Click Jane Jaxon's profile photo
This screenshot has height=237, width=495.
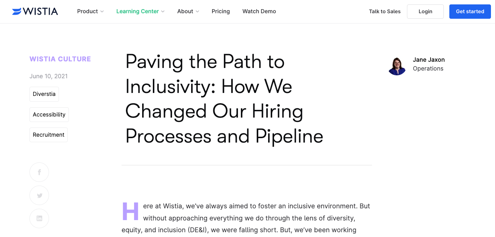[397, 66]
